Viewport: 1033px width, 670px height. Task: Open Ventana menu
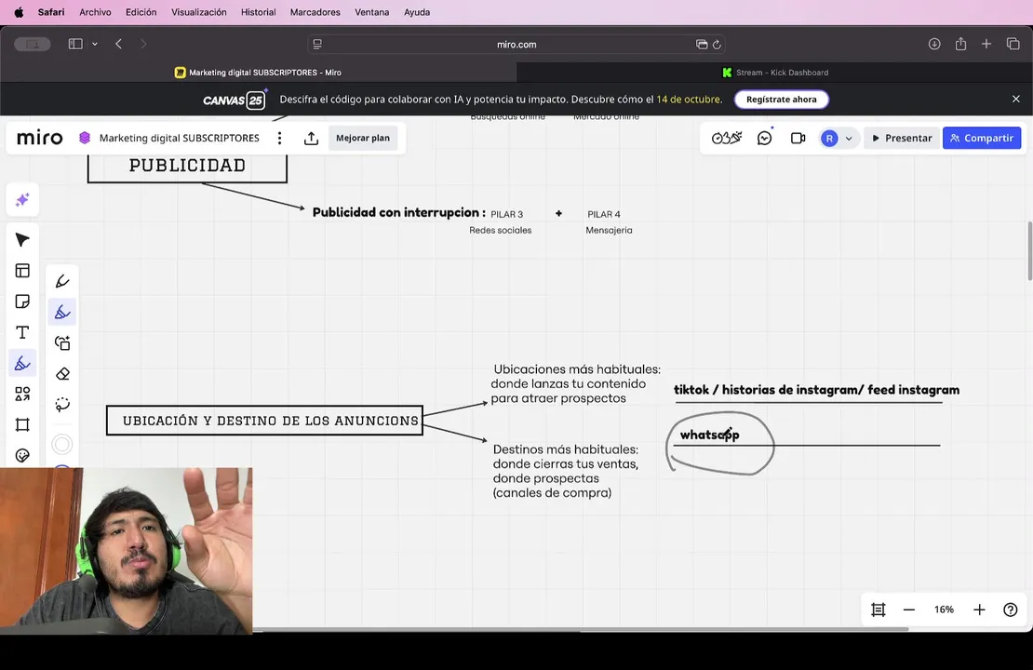point(371,12)
